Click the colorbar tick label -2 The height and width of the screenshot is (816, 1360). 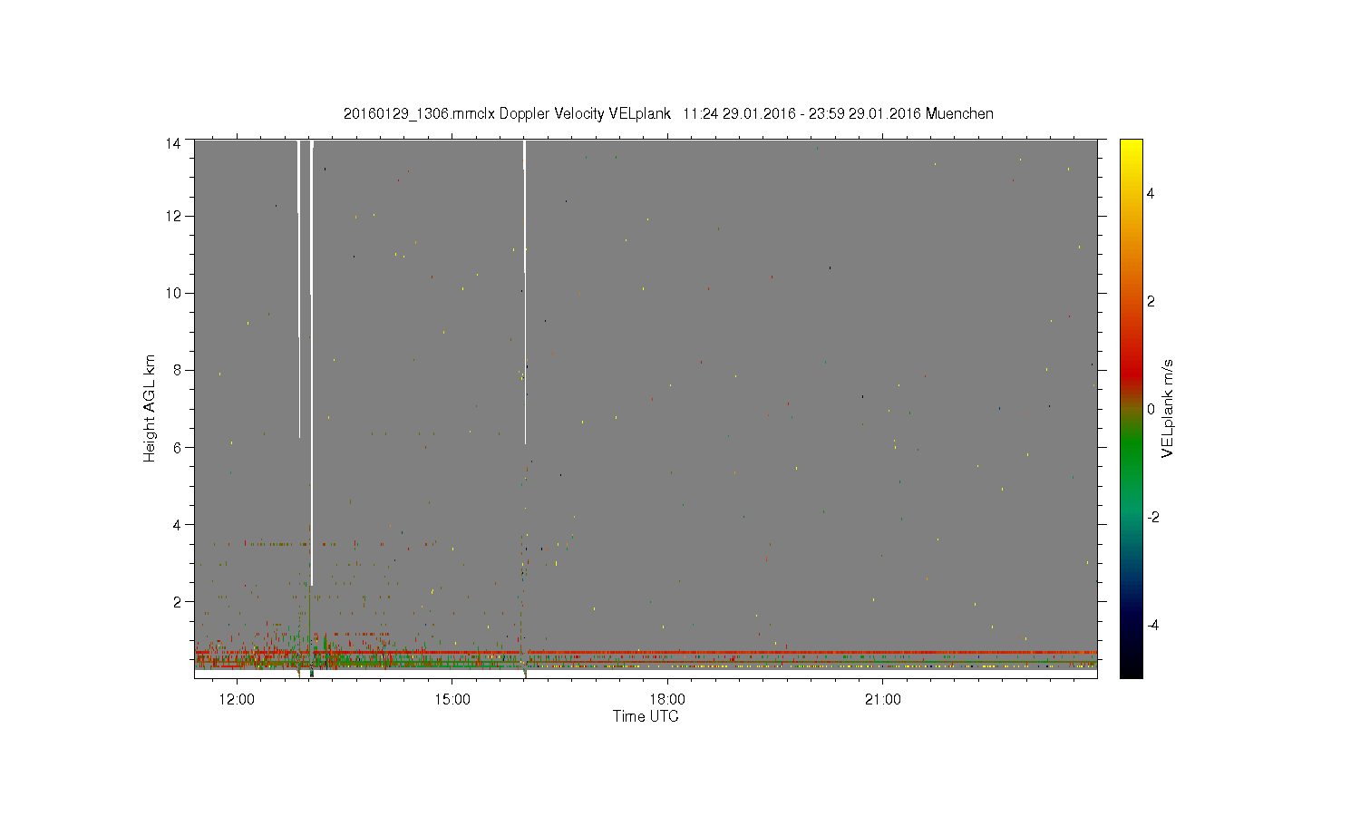coord(1152,517)
